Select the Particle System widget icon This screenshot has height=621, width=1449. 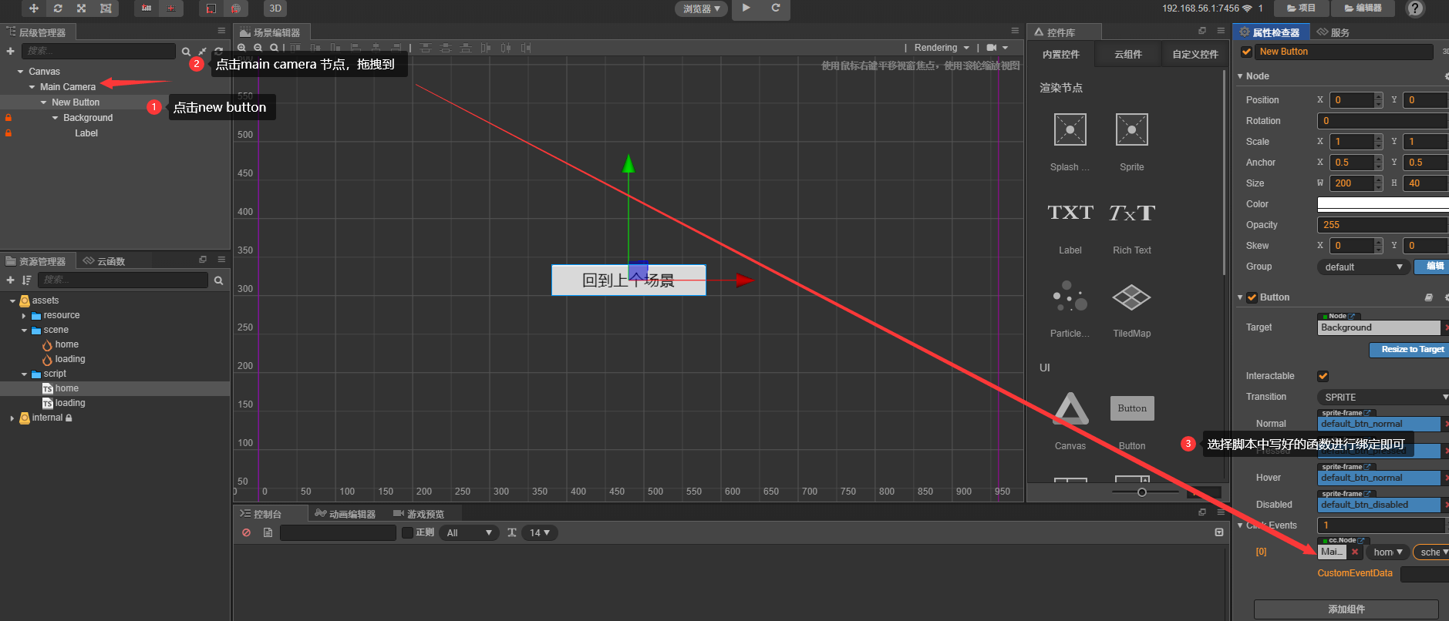pos(1070,296)
